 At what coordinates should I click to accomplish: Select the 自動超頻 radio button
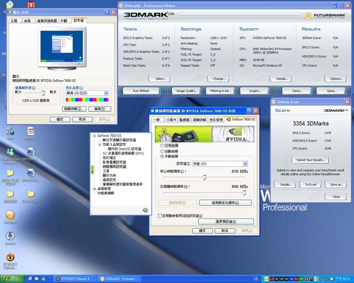point(162,151)
